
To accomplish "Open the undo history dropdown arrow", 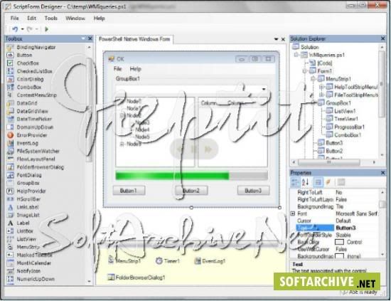I will point(22,29).
